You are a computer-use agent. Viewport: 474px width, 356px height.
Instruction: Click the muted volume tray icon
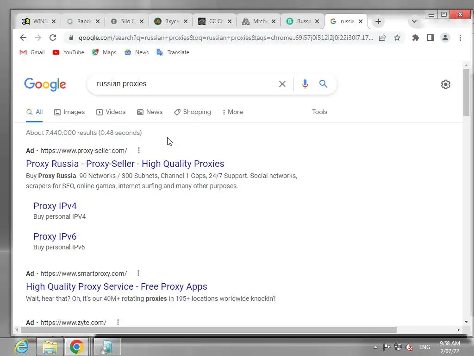coord(409,347)
